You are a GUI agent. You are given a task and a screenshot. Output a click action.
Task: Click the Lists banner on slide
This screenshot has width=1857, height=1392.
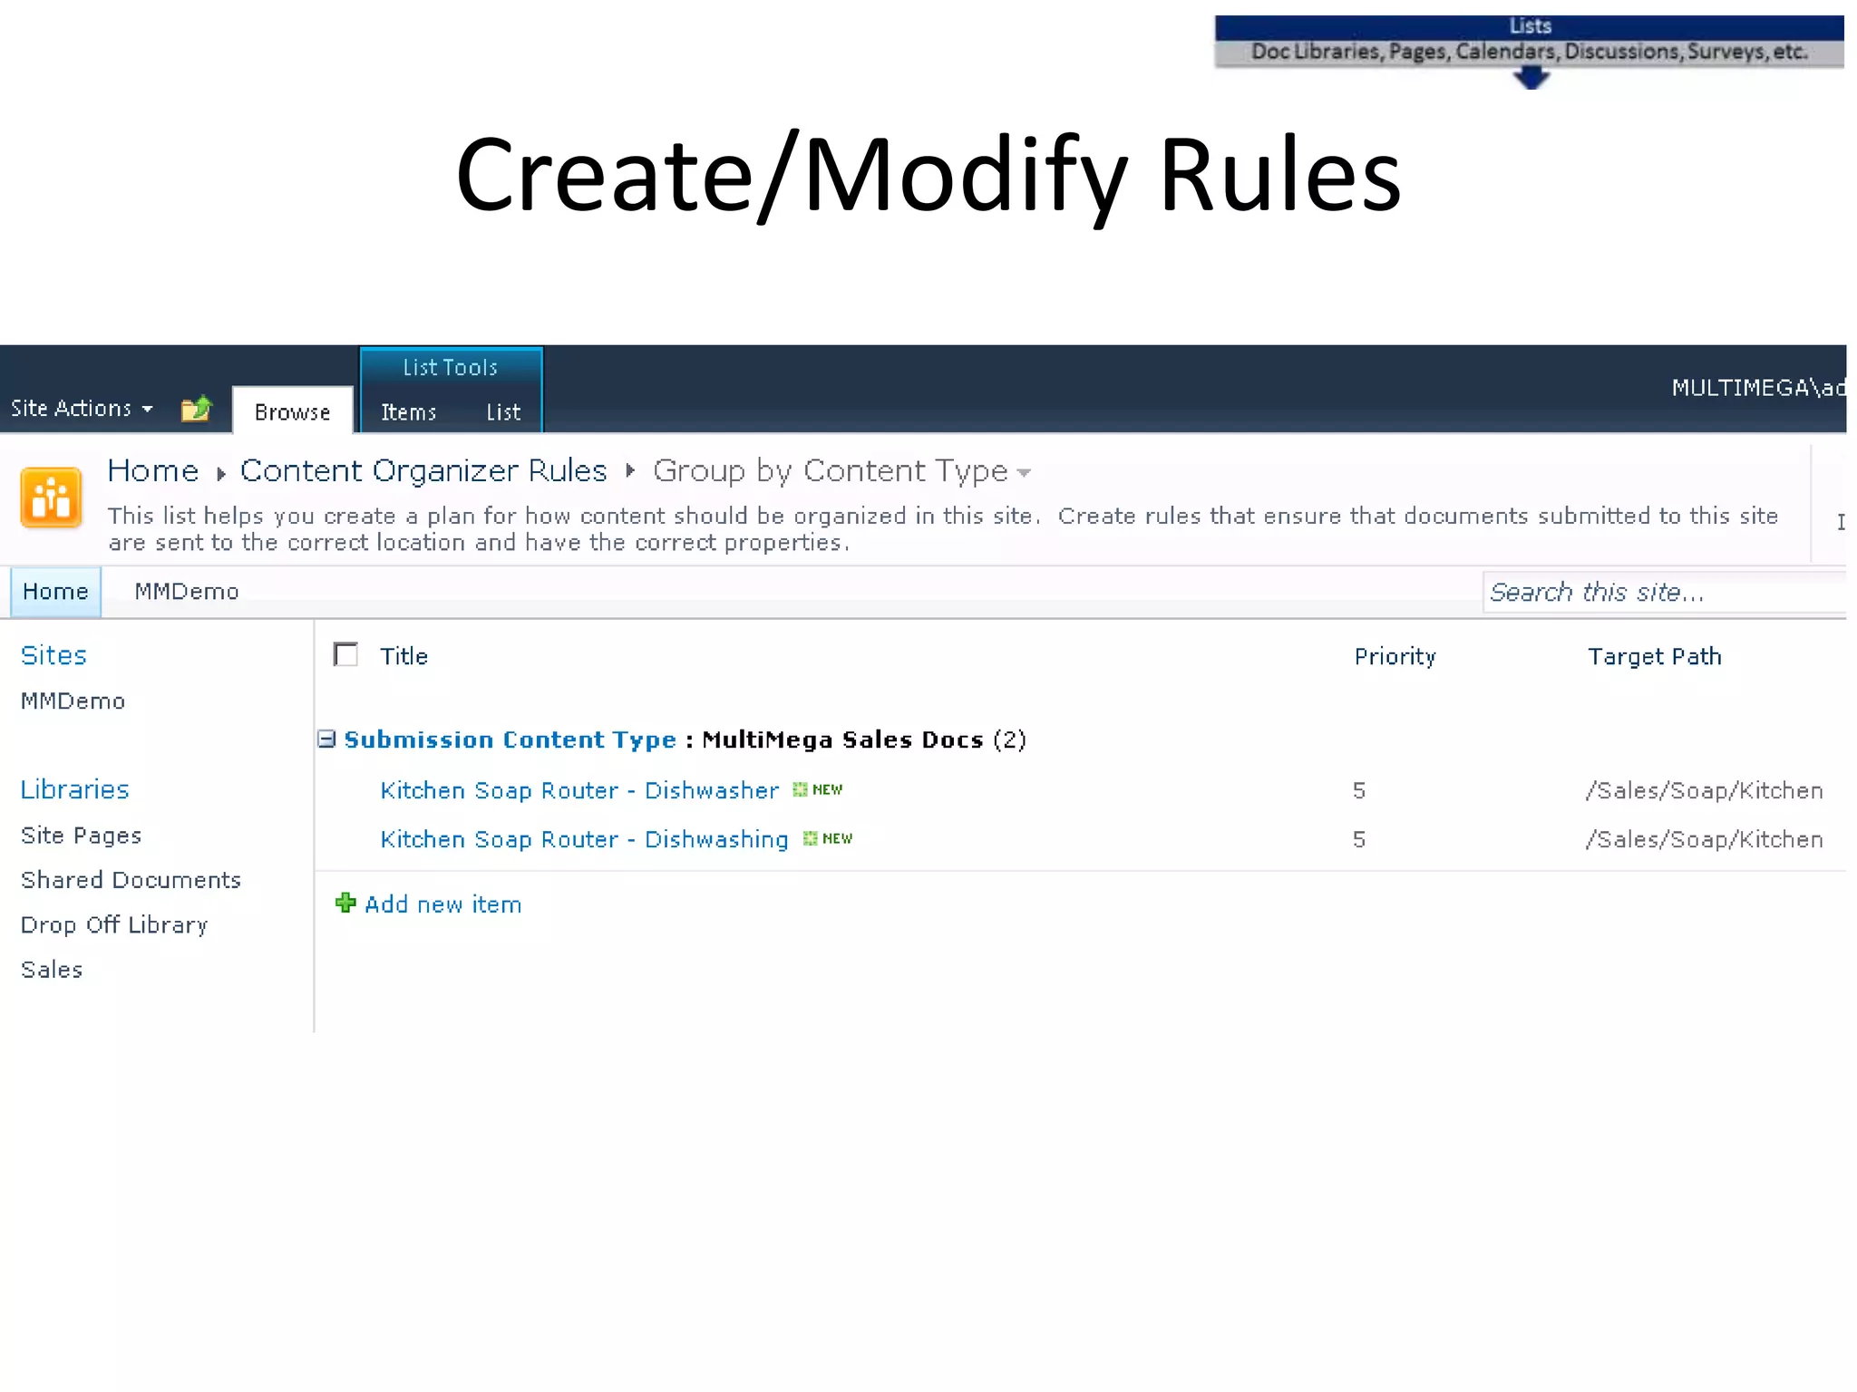click(1530, 27)
